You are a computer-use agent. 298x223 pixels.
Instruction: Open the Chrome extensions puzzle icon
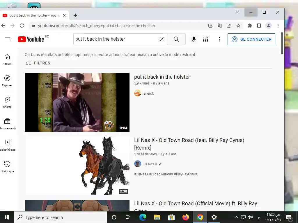click(250, 26)
